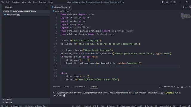Open the Terminal menu
Image resolution: width=191 pixels, height=107 pixels.
click(x=42, y=2)
